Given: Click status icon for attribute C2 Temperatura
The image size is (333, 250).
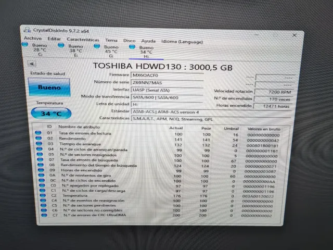Looking at the screenshot, I should coord(43,195).
